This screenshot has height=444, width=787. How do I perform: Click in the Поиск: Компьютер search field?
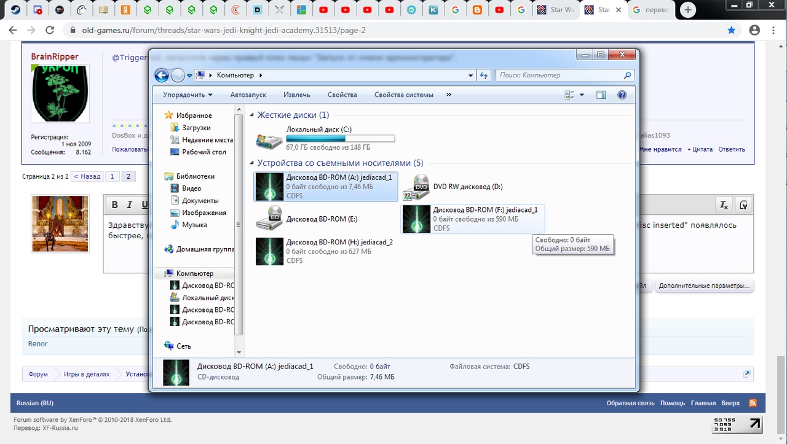(x=564, y=76)
